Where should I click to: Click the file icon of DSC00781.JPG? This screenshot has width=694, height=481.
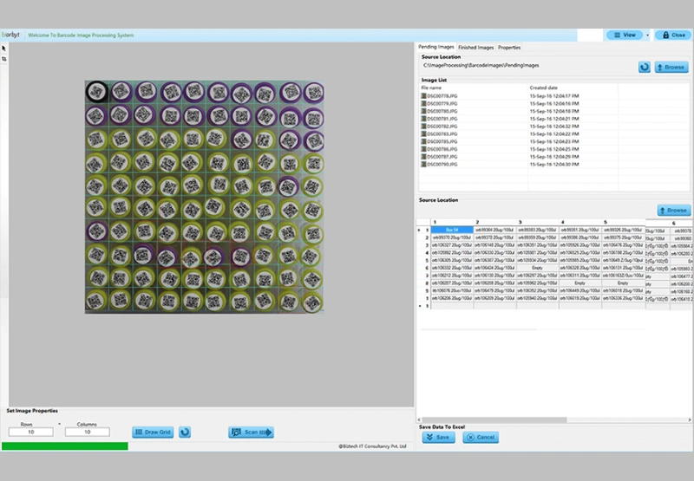tap(423, 119)
